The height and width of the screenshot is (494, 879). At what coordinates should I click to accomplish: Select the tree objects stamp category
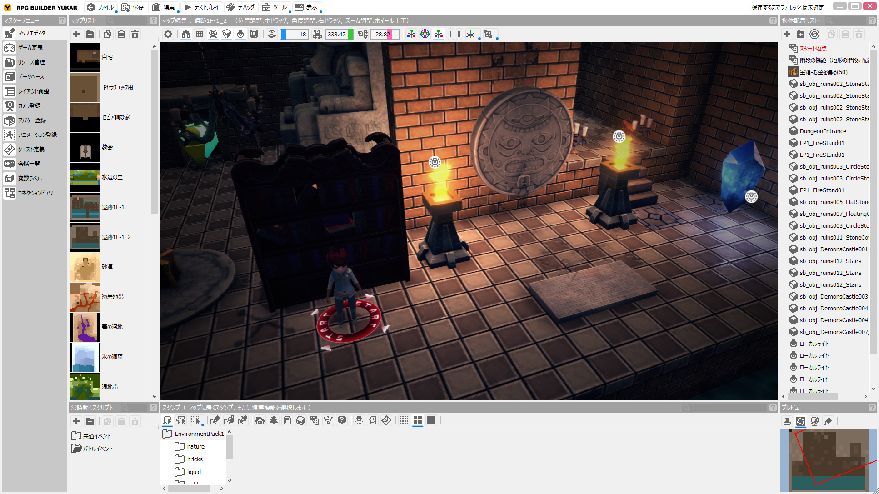coord(274,420)
